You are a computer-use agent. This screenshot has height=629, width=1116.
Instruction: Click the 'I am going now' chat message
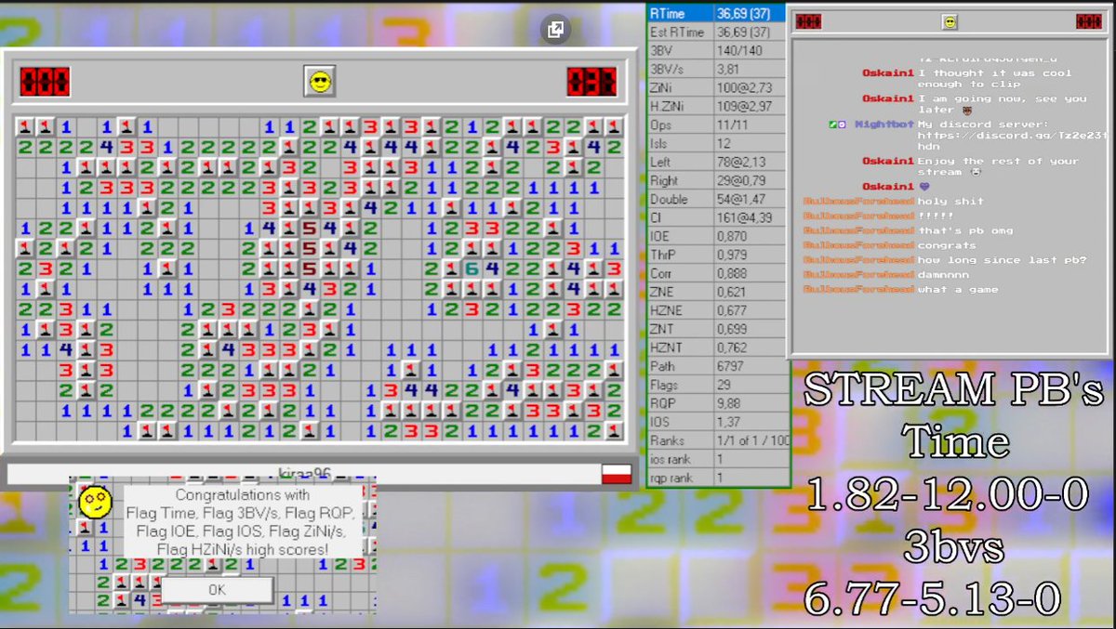1002,103
